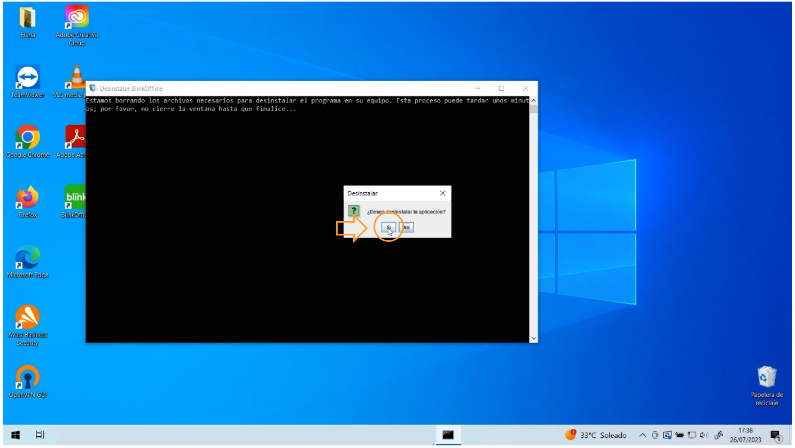Screen dimensions: 795x448
Task: Open Task View on the taskbar
Action: pos(40,435)
